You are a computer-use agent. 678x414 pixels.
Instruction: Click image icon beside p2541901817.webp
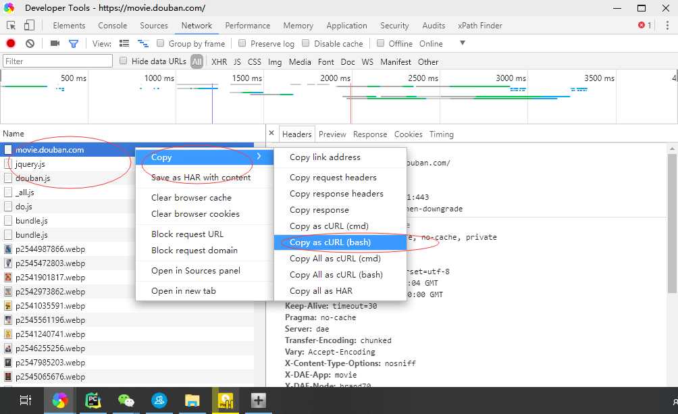click(8, 278)
